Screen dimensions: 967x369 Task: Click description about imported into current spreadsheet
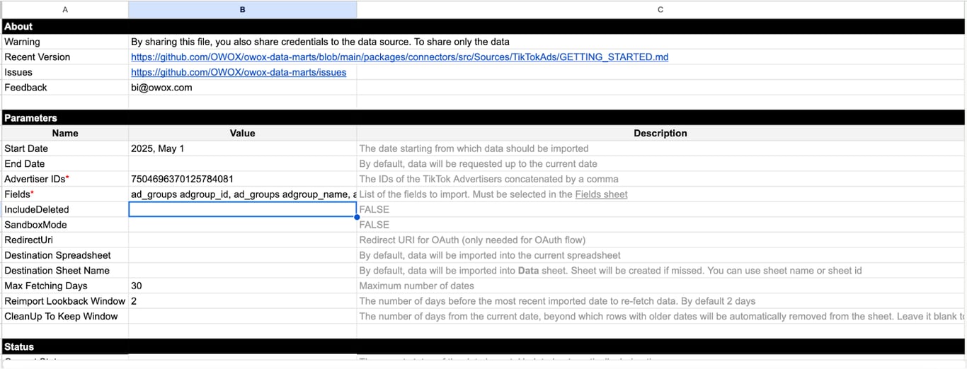pyautogui.click(x=490, y=255)
